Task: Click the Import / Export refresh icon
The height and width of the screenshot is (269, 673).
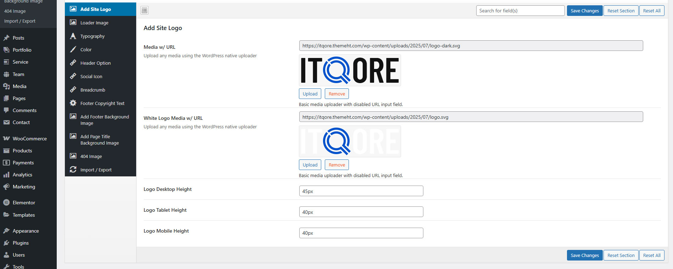Action: coord(73,170)
